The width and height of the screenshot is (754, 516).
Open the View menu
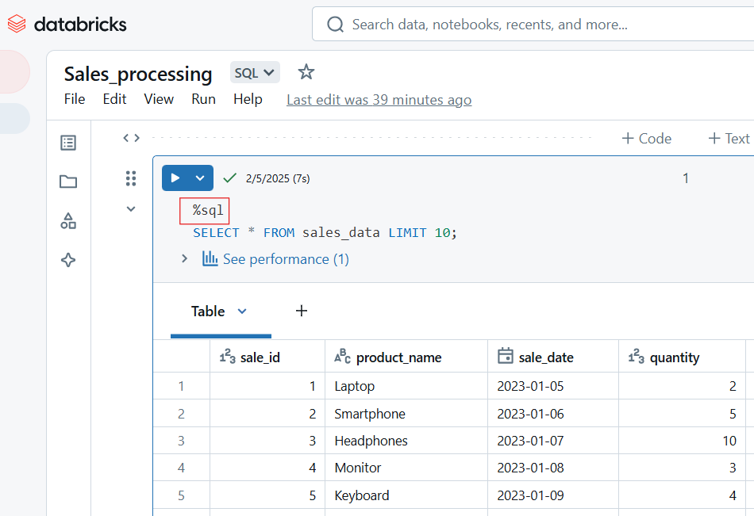pos(159,99)
